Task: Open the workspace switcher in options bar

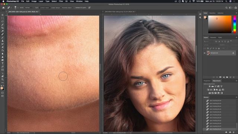Action: pyautogui.click(x=231, y=7)
